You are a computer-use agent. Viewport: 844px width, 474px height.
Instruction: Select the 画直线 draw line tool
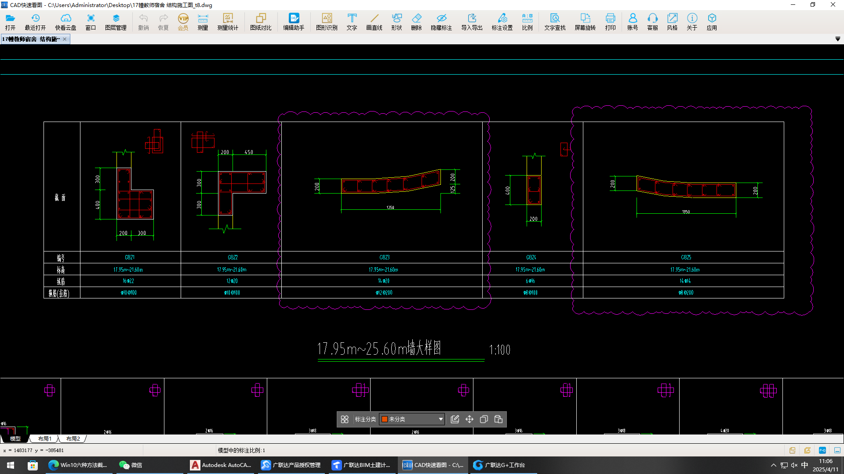[374, 22]
